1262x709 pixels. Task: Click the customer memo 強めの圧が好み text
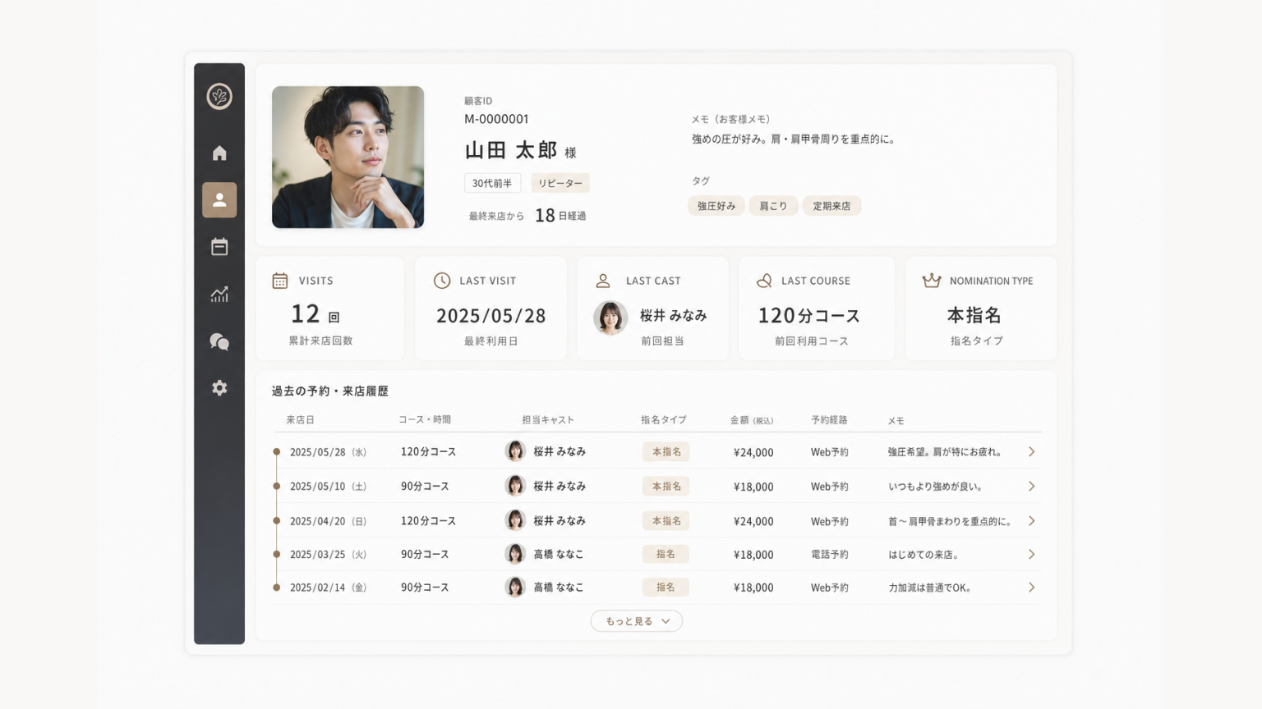coord(794,140)
